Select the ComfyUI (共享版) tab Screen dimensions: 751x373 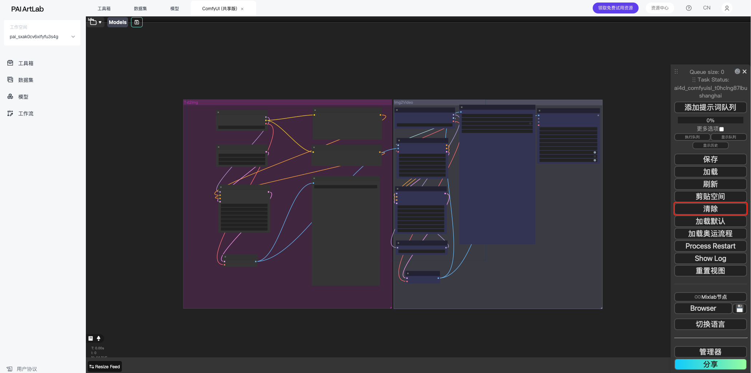(219, 9)
